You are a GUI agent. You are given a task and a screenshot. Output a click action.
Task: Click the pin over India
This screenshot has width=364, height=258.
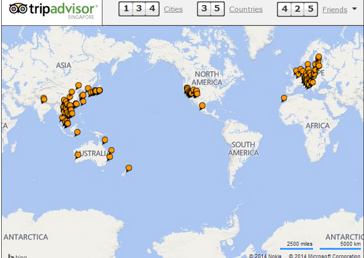44,99
